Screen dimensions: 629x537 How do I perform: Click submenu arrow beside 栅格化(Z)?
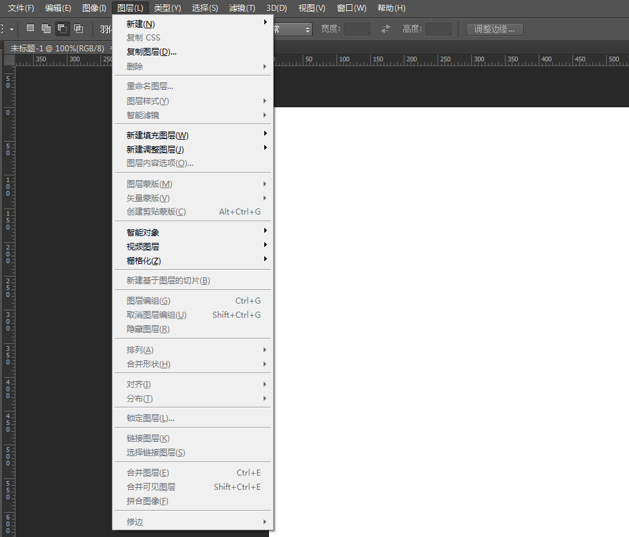click(x=265, y=259)
